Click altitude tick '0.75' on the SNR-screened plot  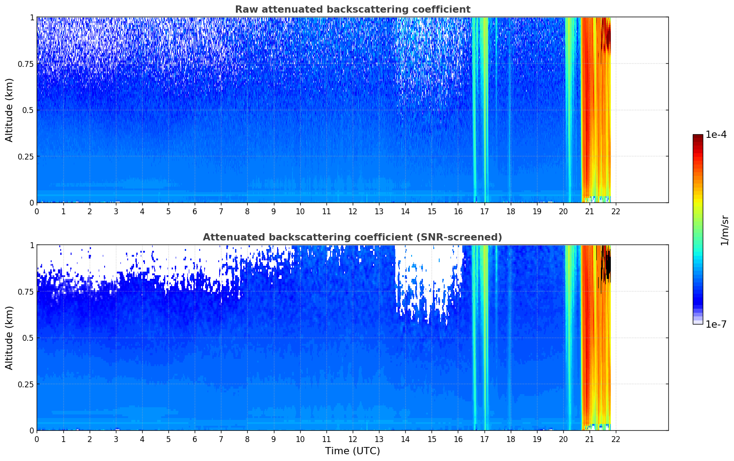pos(26,292)
